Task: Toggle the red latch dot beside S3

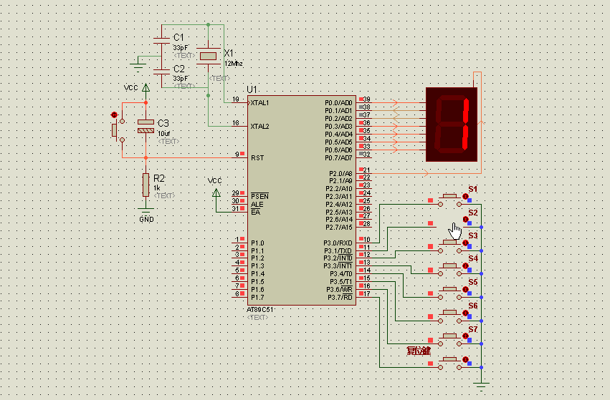Action: point(465,243)
